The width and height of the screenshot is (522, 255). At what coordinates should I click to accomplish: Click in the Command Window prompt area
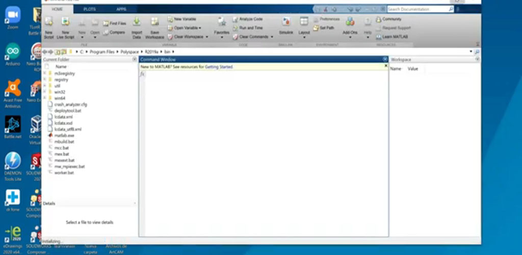click(266, 153)
